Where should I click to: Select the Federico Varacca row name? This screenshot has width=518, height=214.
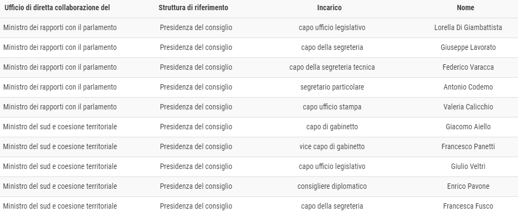[468, 67]
